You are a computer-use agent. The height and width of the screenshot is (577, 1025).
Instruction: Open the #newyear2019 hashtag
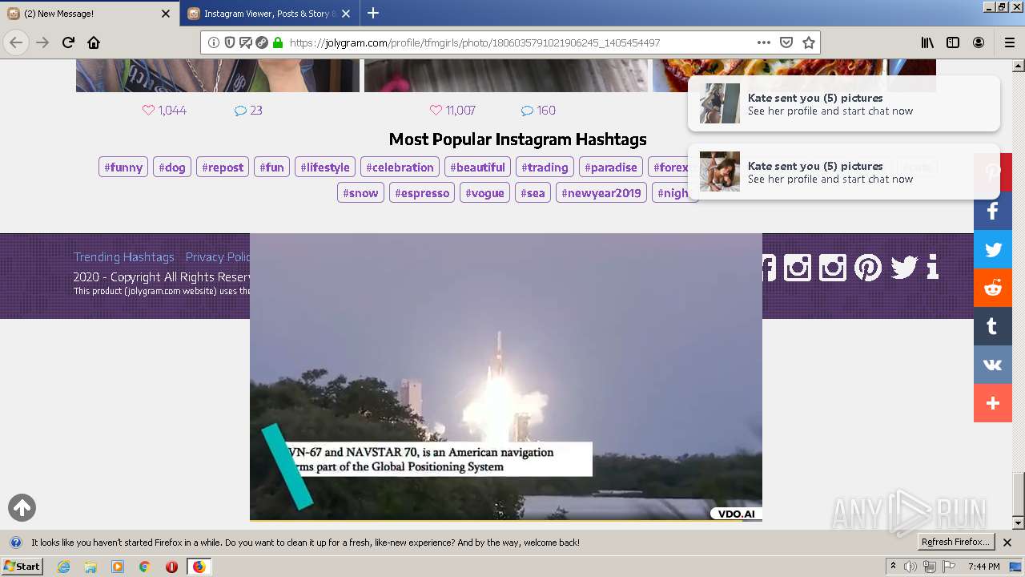[601, 193]
